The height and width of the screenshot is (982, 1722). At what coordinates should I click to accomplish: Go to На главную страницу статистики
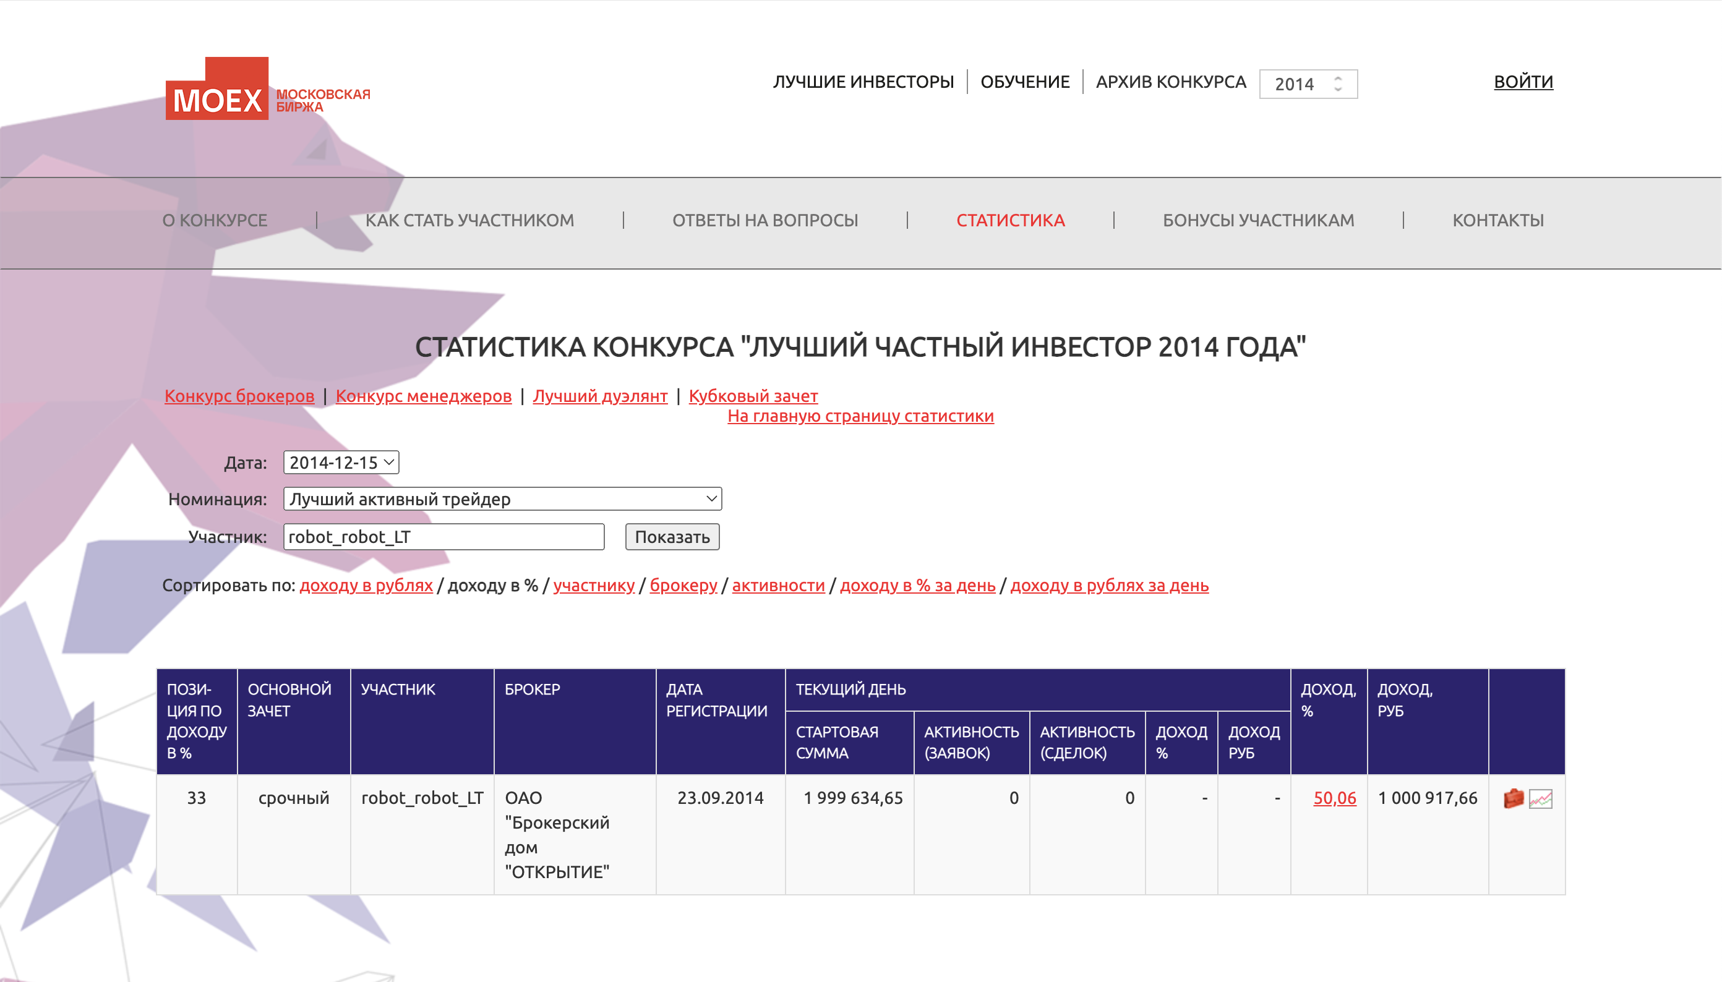coord(860,416)
